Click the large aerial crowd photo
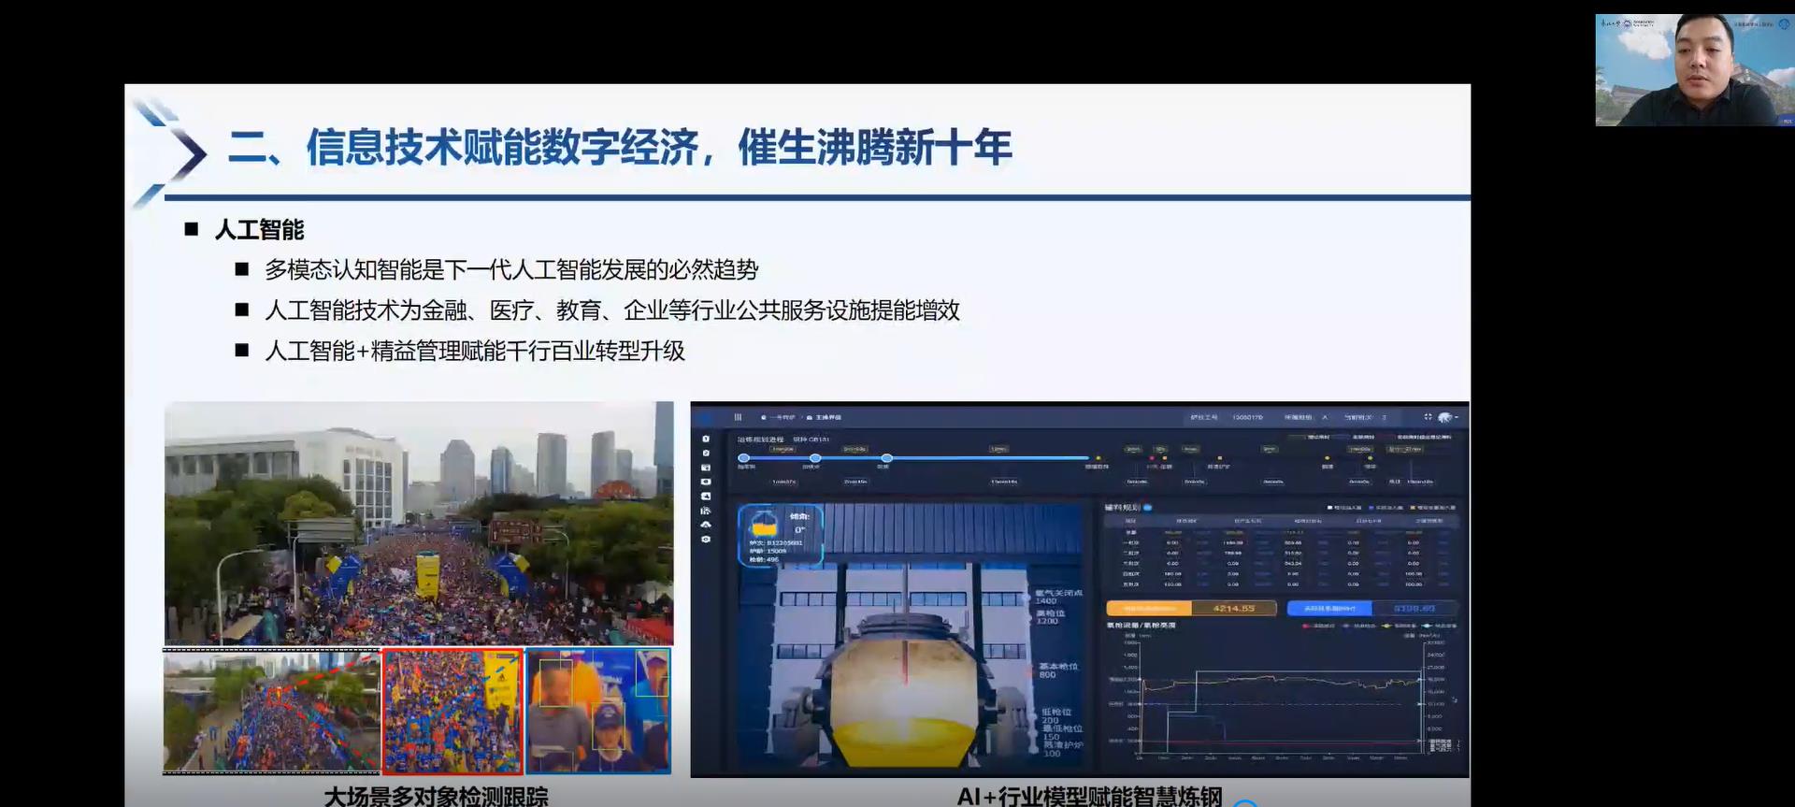1795x807 pixels. pos(419,523)
